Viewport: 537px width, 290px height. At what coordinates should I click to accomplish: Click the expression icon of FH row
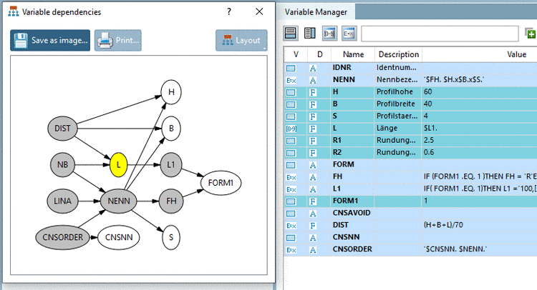click(x=291, y=177)
